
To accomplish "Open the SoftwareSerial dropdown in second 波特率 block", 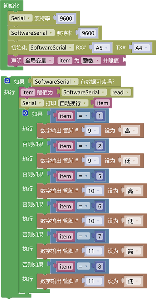I will pyautogui.click(x=32, y=33).
